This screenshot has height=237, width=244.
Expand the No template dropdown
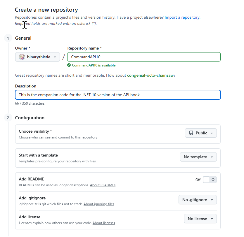tap(198, 157)
